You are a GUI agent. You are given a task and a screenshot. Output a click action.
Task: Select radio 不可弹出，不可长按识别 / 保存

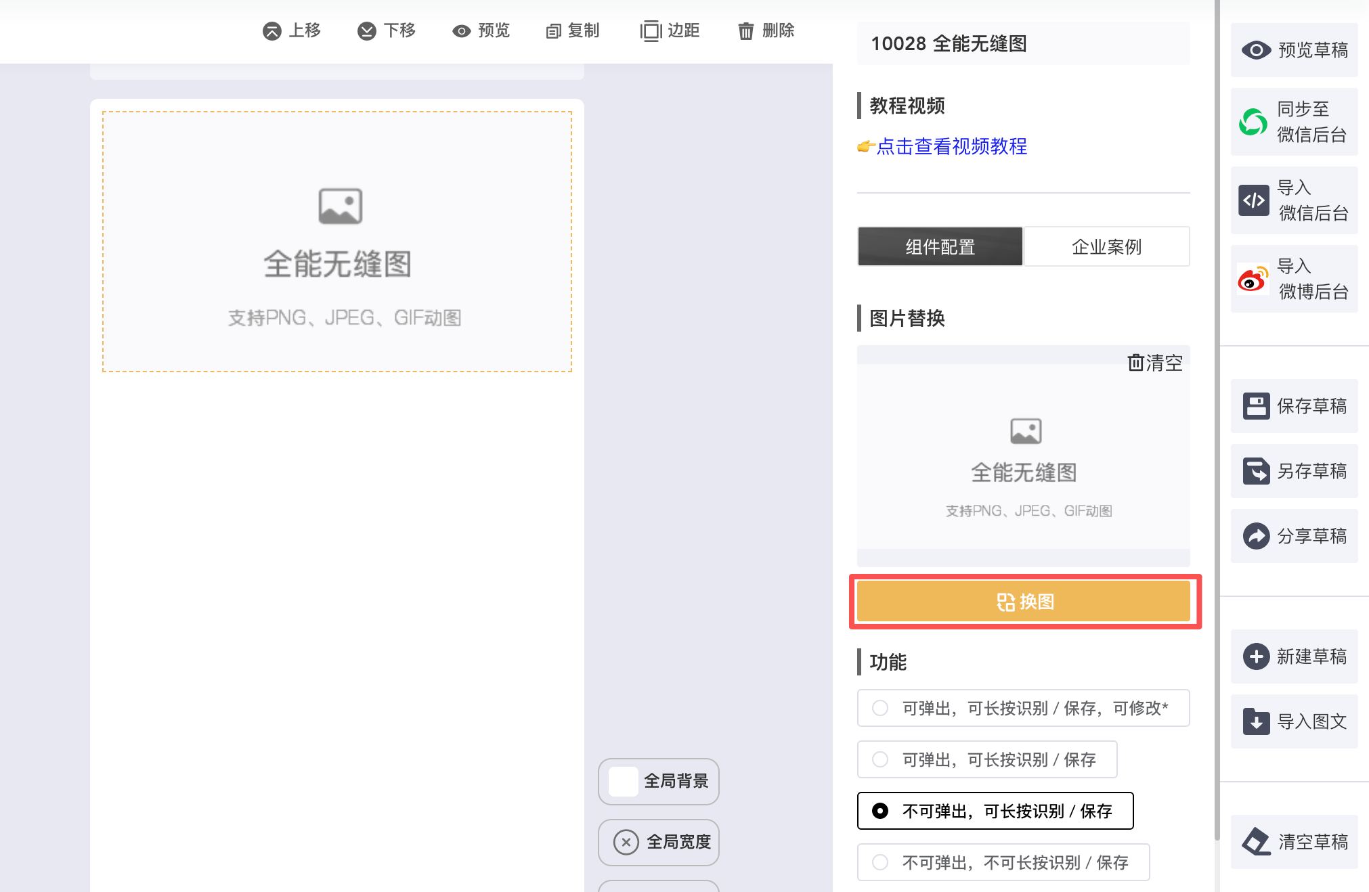[880, 862]
